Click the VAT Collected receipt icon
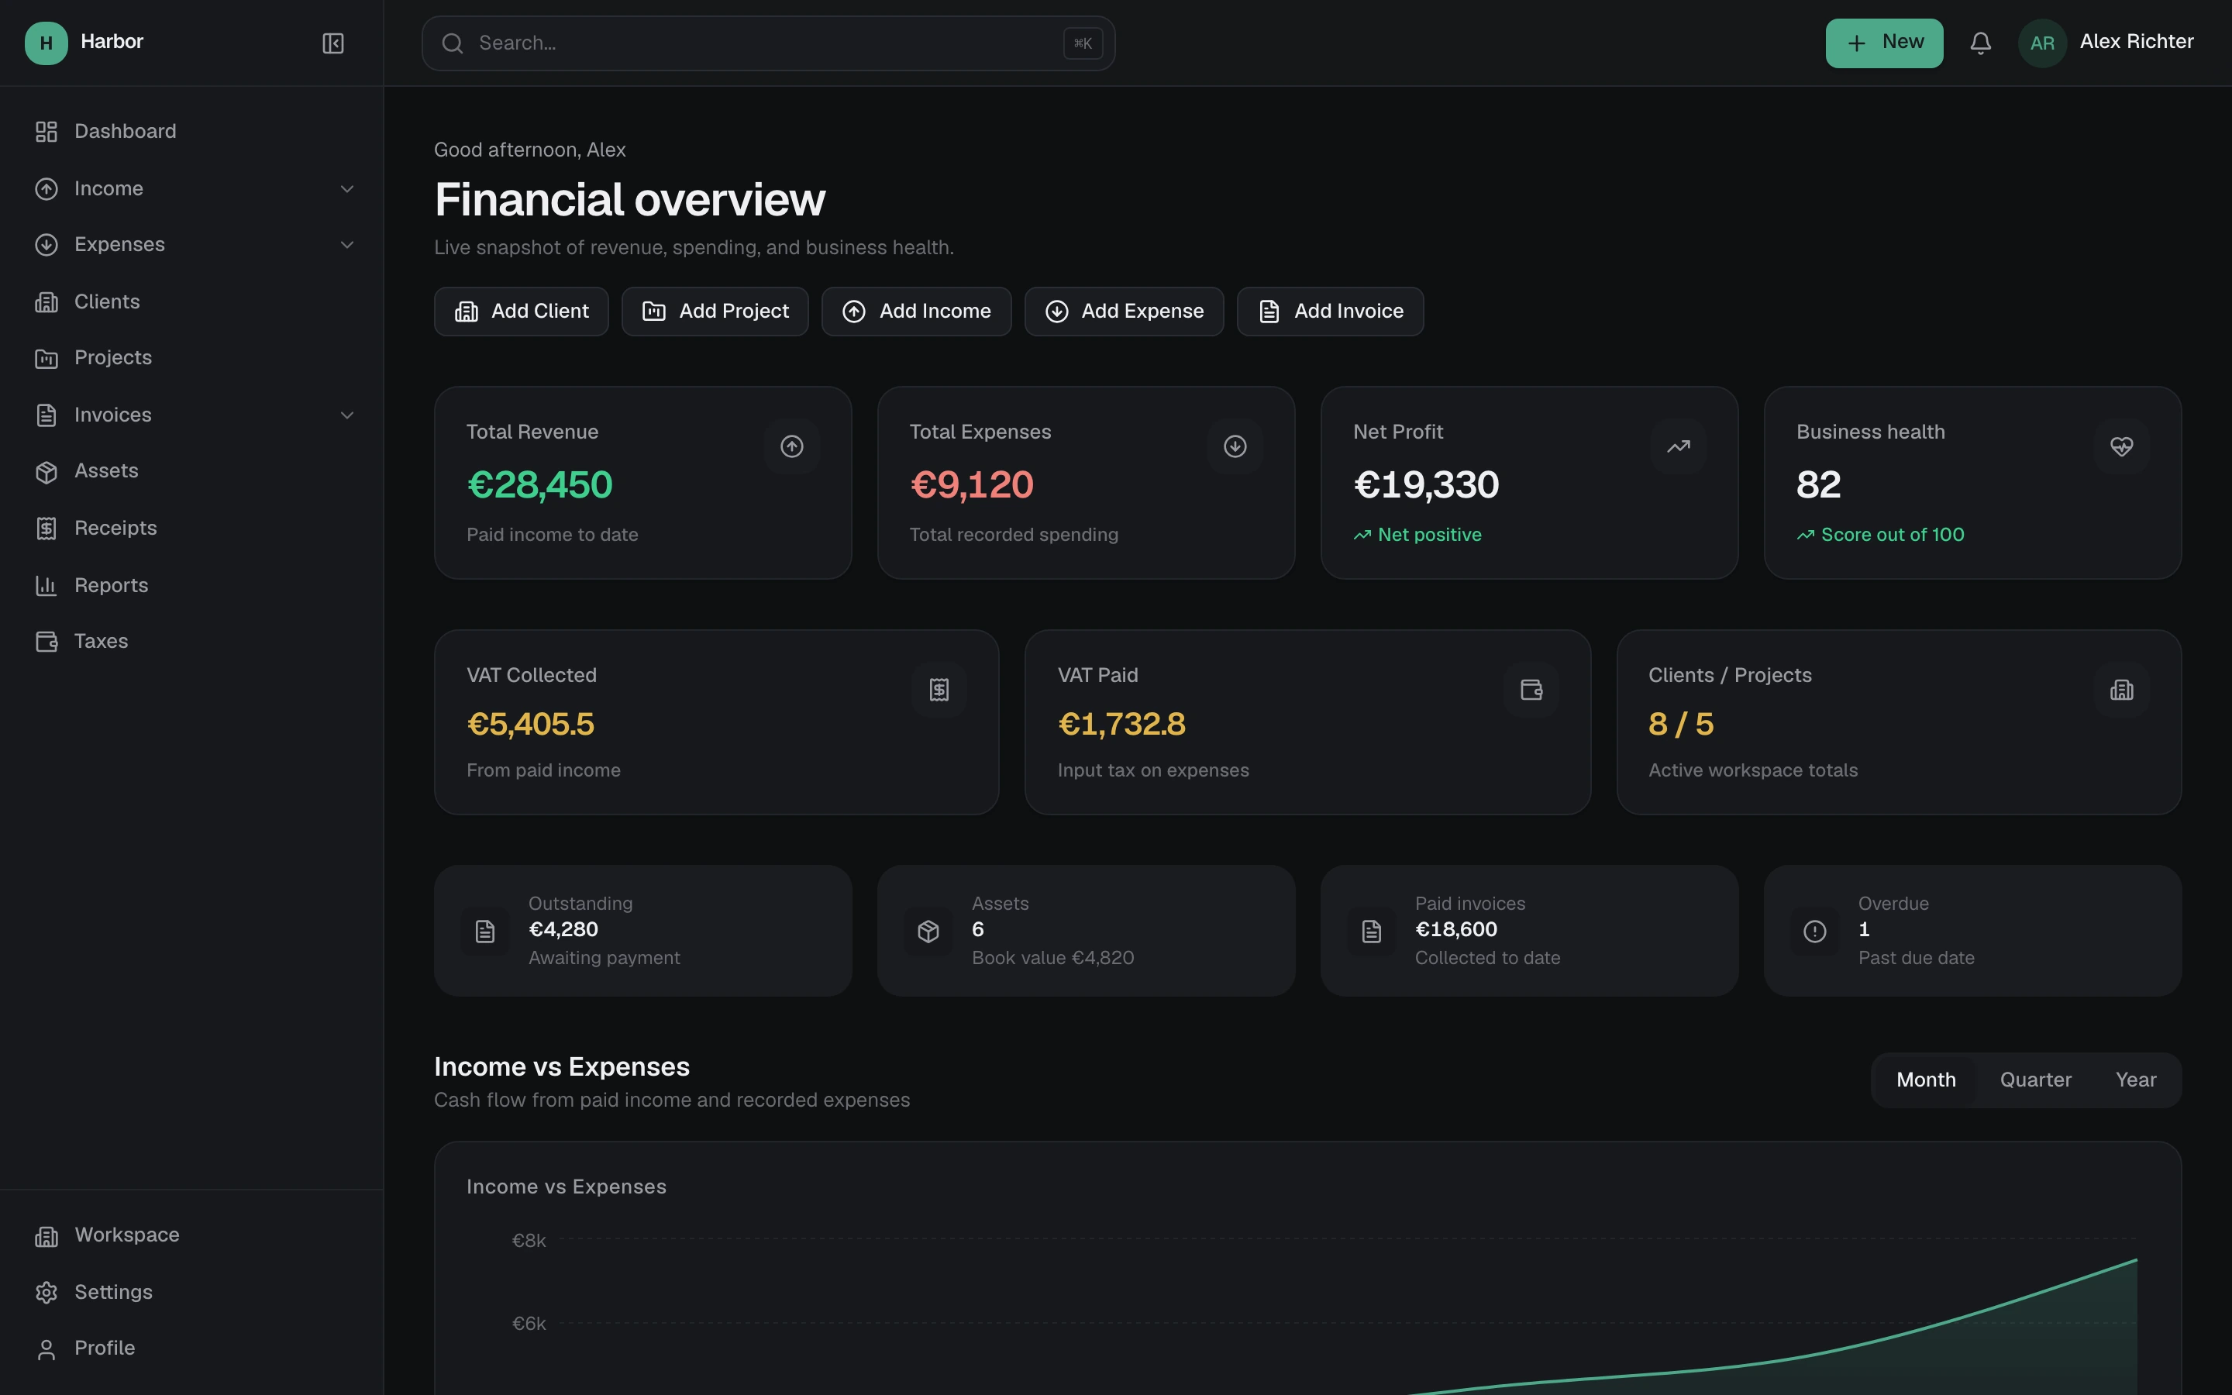 (x=939, y=690)
